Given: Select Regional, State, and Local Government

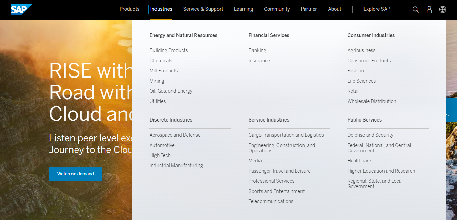Looking at the screenshot, I should pos(375,184).
